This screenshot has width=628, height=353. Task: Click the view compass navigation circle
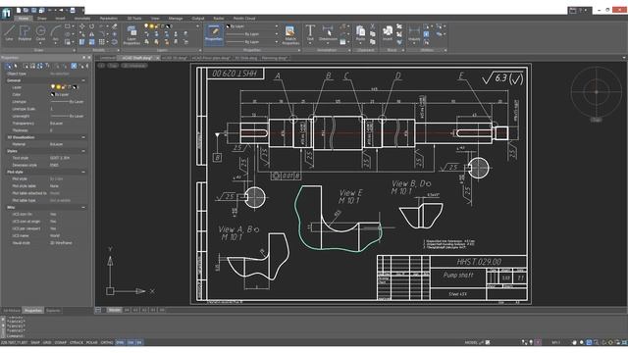coord(596,92)
